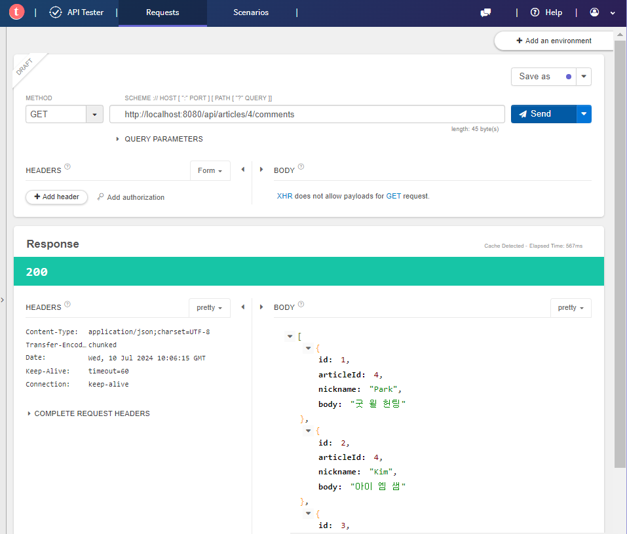
Task: Open response body pretty dropdown
Action: [x=571, y=307]
